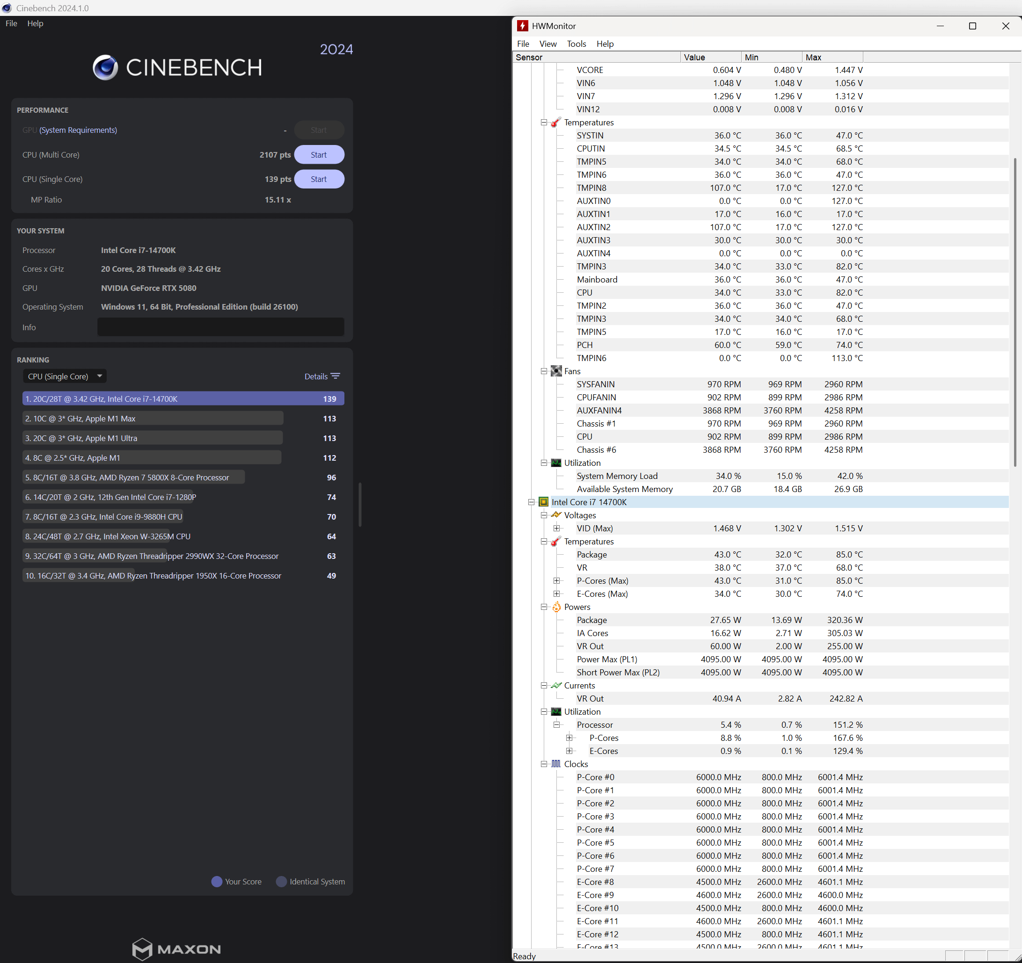The width and height of the screenshot is (1022, 963).
Task: Click Utilization icon above System Memory Load
Action: (x=556, y=463)
